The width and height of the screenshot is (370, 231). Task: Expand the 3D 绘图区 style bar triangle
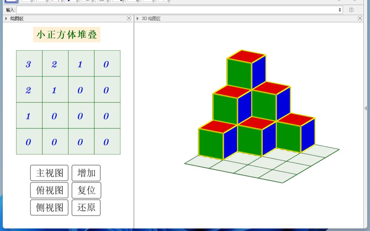[138, 18]
